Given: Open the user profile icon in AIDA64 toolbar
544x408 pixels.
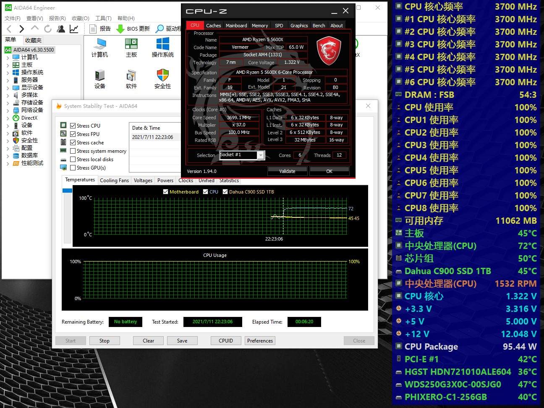Looking at the screenshot, I should coord(61,29).
